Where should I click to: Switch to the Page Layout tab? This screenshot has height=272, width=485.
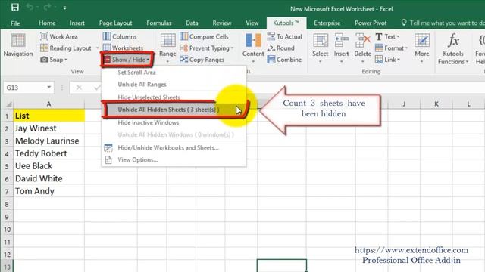pos(115,23)
